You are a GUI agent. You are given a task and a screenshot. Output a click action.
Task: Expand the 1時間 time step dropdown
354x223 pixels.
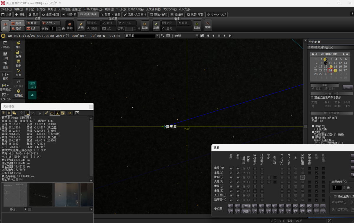[197, 36]
